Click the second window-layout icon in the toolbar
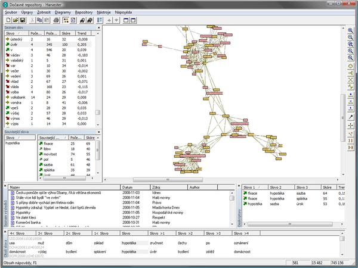Viewport: 358px width, 268px height. 133,20
